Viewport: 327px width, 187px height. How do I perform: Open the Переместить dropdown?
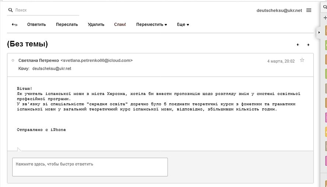coord(151,25)
